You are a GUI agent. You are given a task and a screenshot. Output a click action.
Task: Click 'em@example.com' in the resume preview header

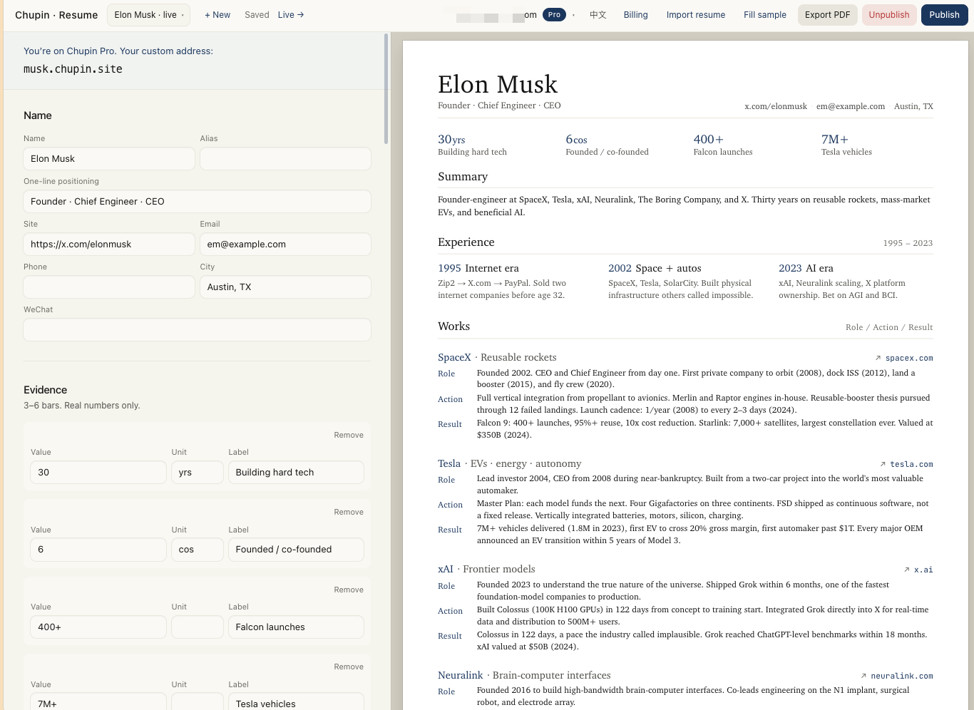(851, 106)
